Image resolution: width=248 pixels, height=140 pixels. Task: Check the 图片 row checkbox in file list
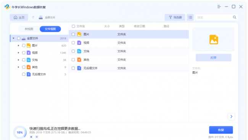pos(73,34)
